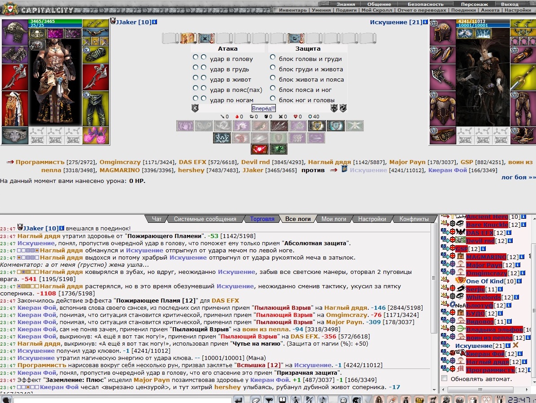Open info icon for One Of Kind[10]
The width and height of the screenshot is (536, 403).
point(519,281)
